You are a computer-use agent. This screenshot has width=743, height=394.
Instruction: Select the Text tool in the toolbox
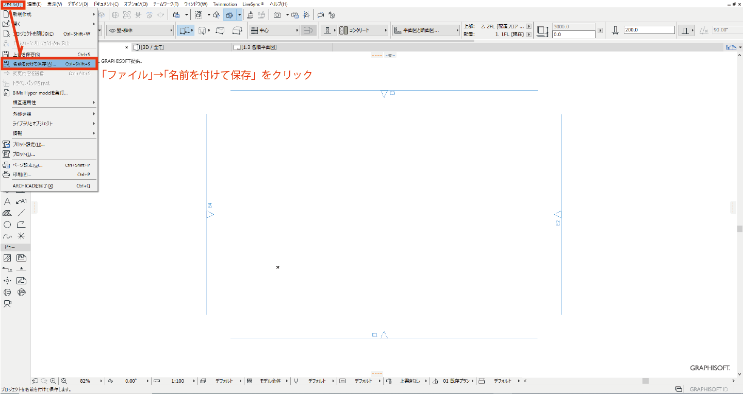coord(7,201)
